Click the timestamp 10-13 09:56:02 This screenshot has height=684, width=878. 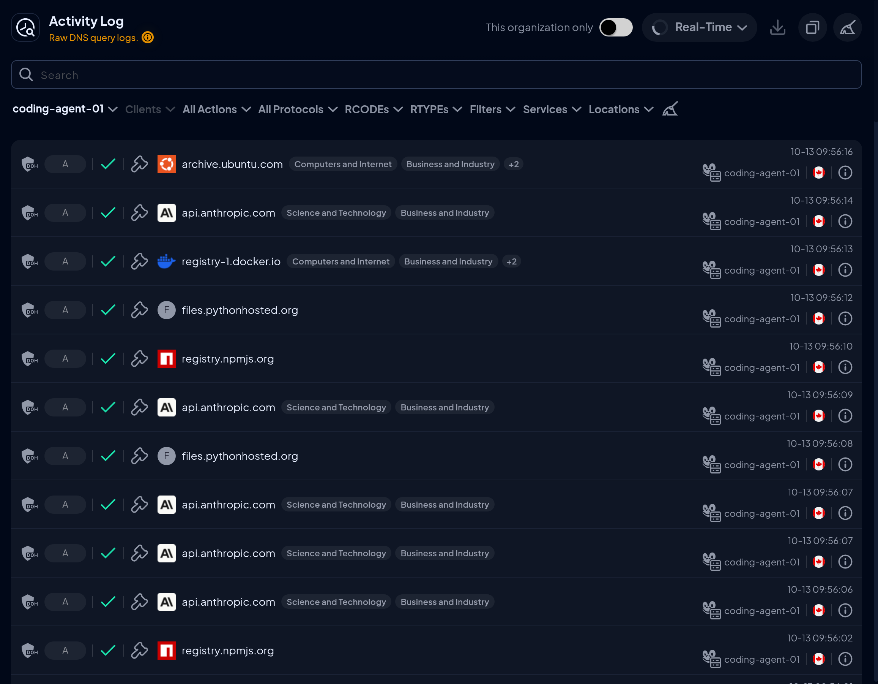click(820, 638)
